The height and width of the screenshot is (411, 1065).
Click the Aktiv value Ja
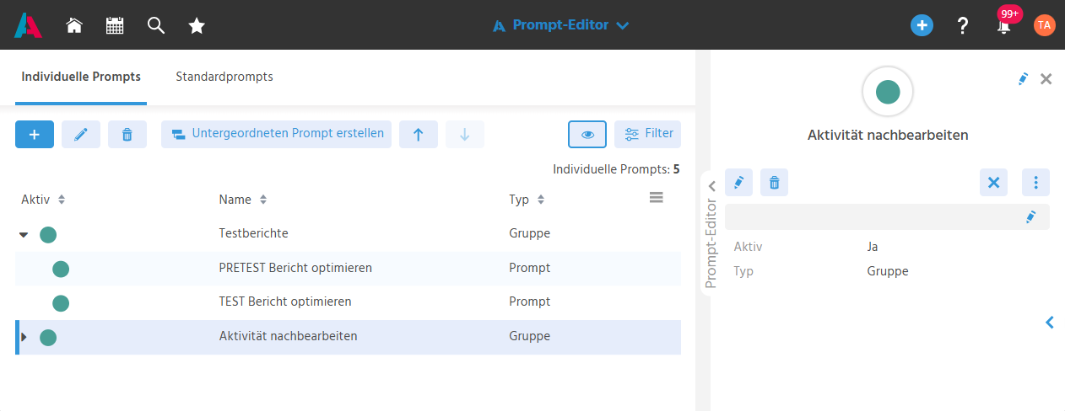(873, 247)
